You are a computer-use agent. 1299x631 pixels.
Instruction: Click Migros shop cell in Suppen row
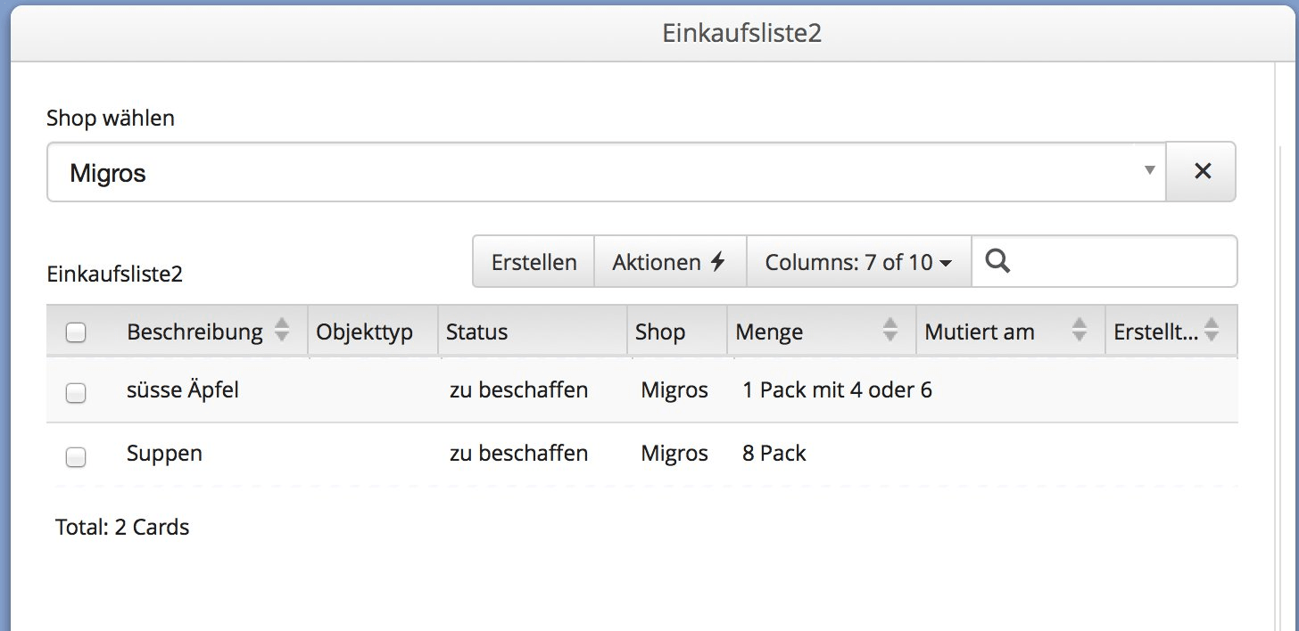click(x=674, y=454)
